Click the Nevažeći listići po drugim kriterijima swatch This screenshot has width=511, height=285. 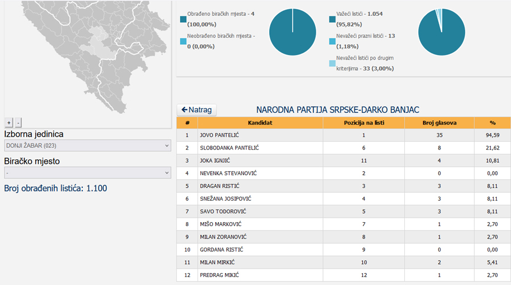(x=332, y=63)
